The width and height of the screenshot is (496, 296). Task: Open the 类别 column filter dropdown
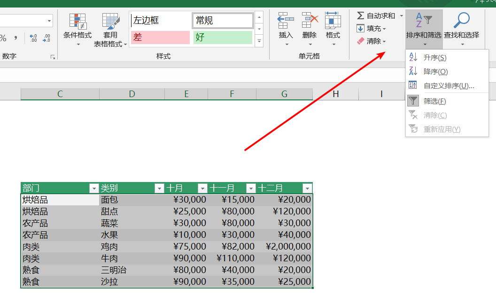tap(159, 189)
